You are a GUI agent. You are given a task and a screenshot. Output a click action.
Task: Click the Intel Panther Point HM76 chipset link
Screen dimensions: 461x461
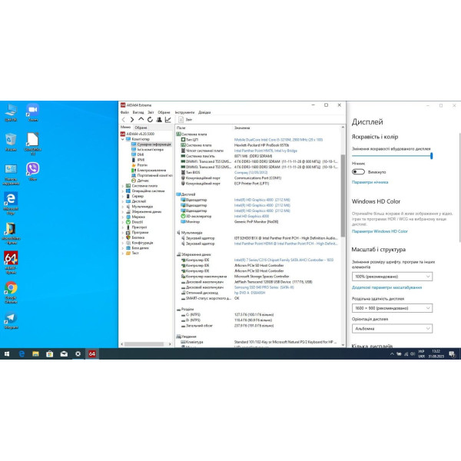coord(266,151)
